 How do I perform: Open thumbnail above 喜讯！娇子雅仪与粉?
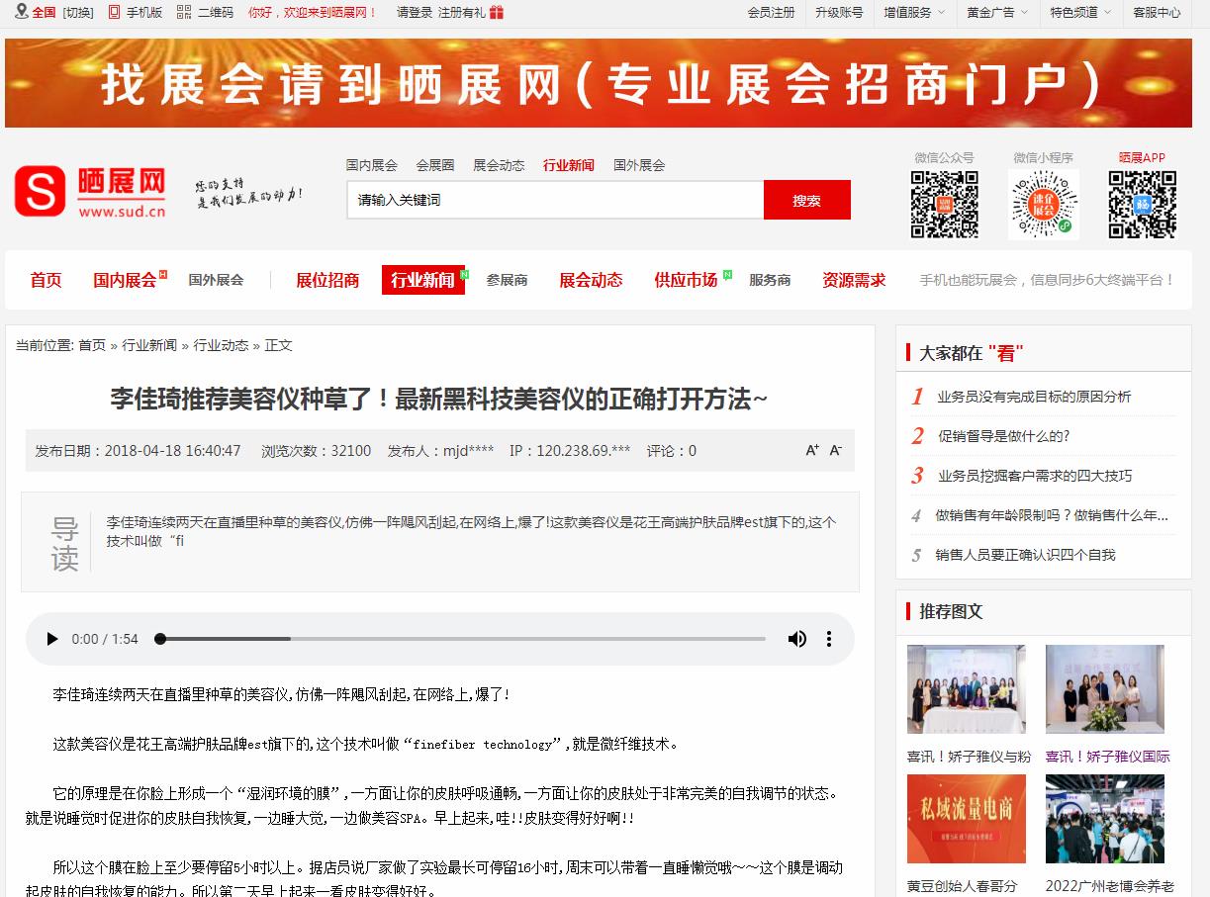click(x=967, y=689)
